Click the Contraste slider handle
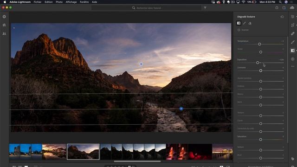 [261, 71]
